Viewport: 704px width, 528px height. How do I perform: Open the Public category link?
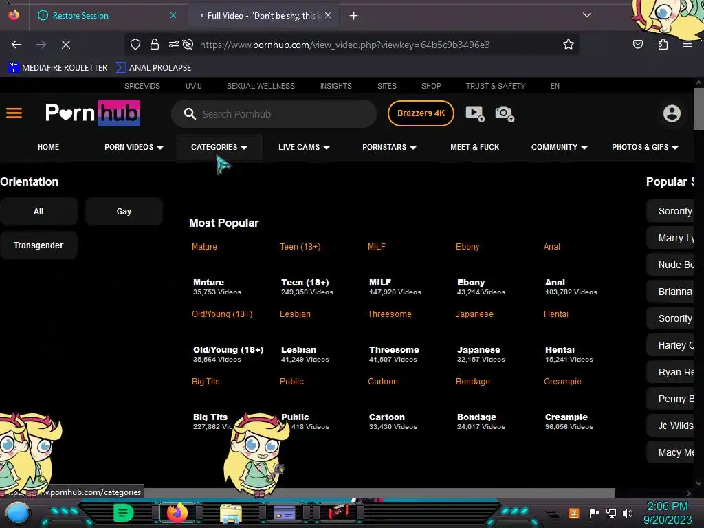click(291, 381)
